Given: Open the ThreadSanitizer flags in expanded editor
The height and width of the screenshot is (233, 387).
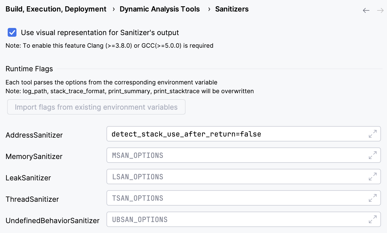Looking at the screenshot, I should [372, 198].
